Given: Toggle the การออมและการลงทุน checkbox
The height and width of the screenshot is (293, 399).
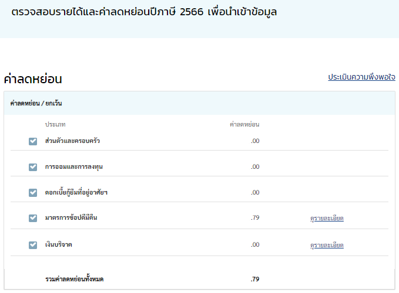Looking at the screenshot, I should 33,167.
